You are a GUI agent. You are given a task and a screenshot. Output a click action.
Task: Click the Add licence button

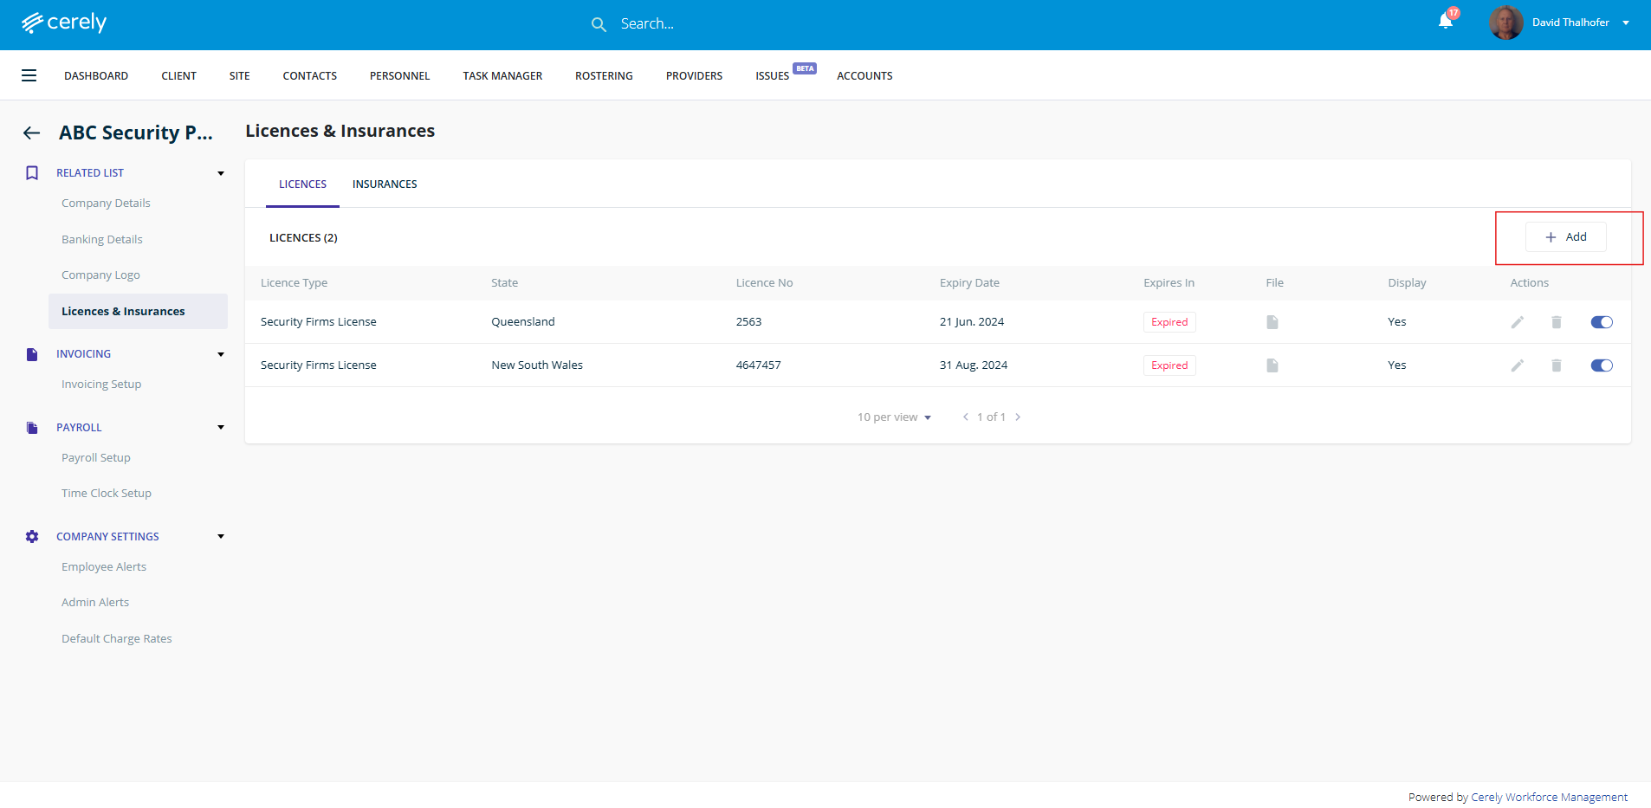pos(1565,237)
